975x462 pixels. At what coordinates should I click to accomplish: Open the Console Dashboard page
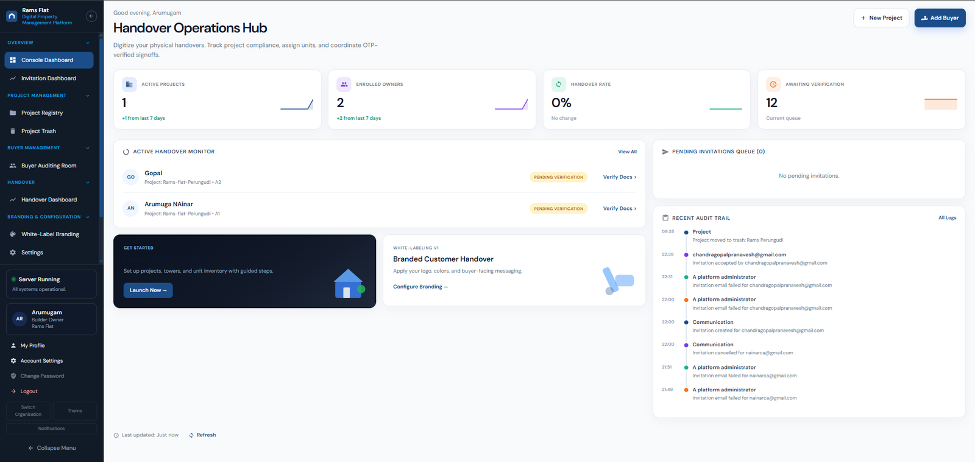(49, 60)
